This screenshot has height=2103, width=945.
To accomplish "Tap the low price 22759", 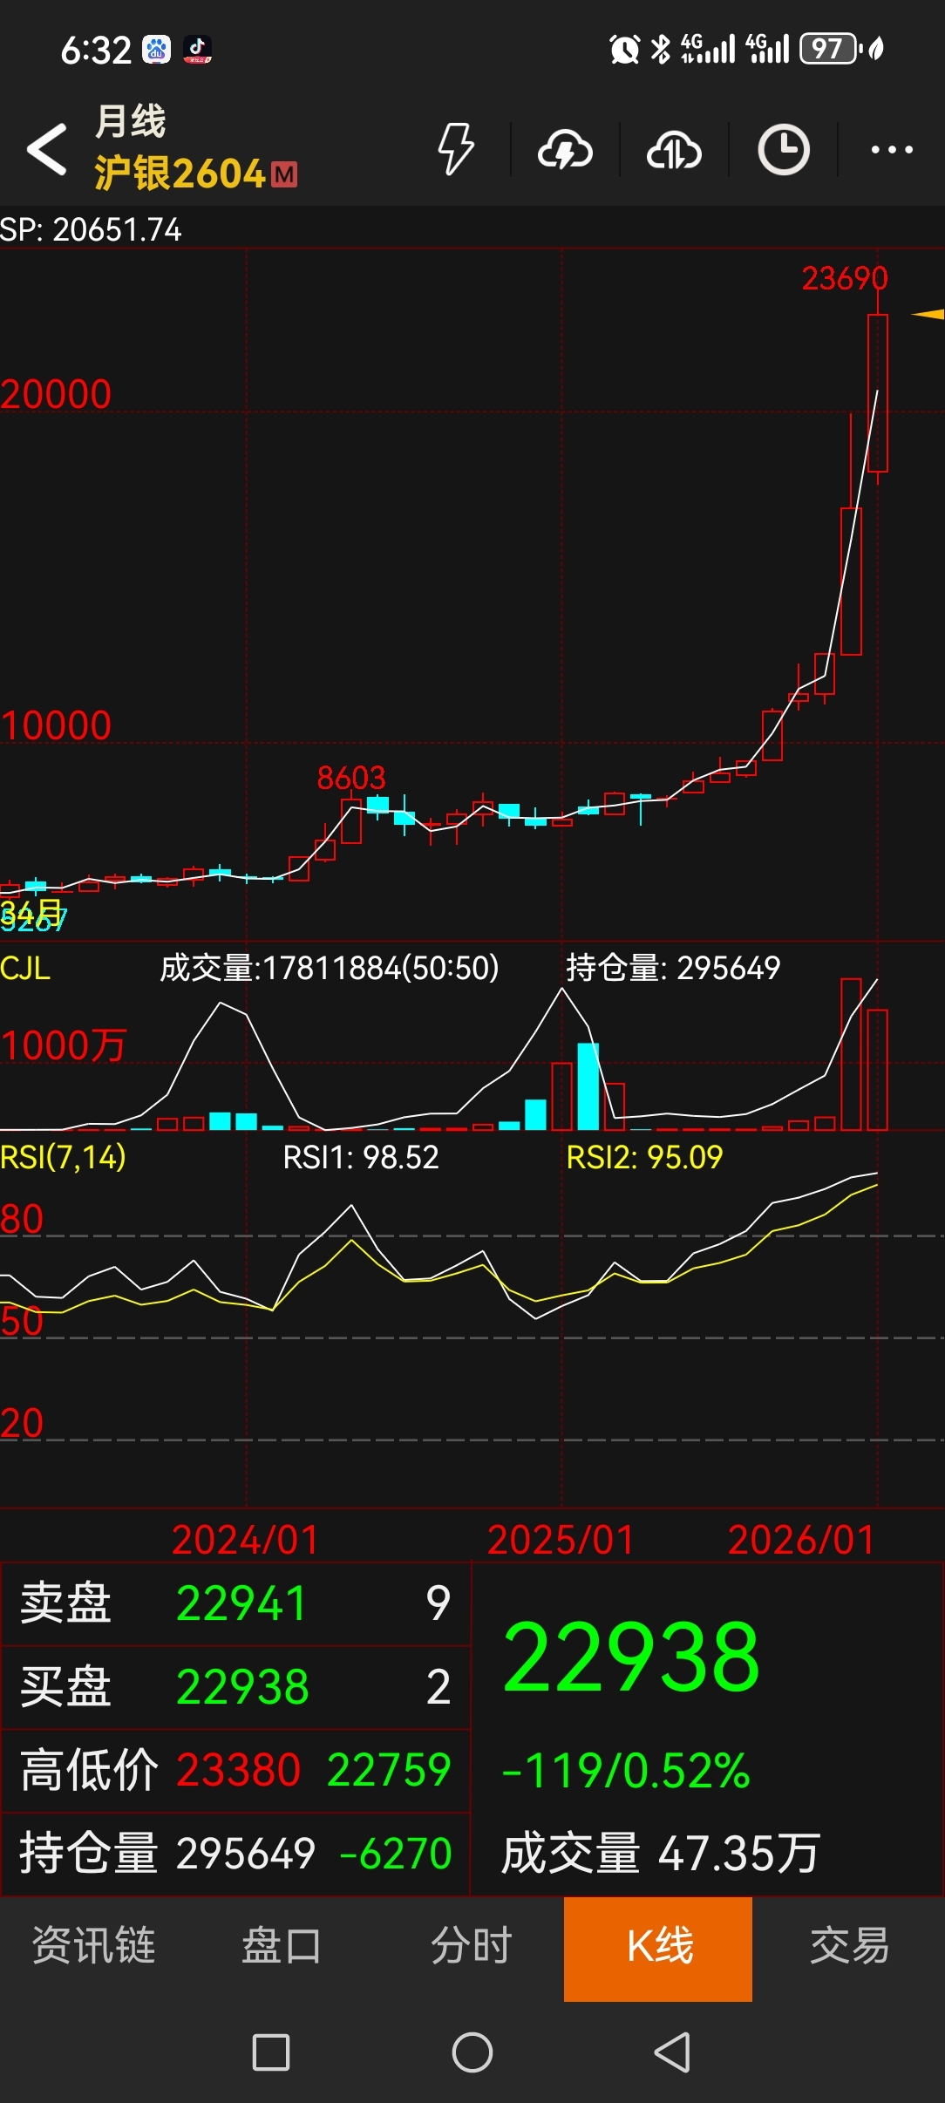I will (389, 1770).
